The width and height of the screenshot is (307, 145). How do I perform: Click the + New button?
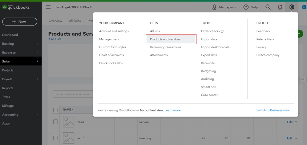(20, 22)
